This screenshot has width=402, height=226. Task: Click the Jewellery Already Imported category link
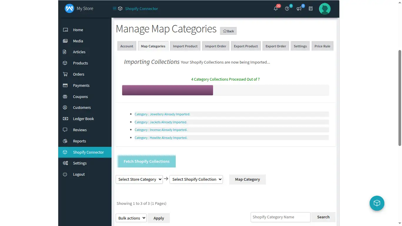162,114
